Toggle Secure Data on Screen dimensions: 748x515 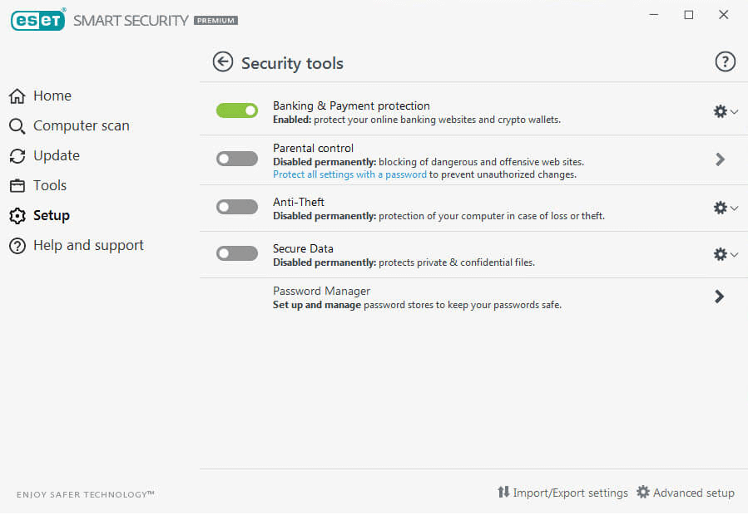click(237, 253)
